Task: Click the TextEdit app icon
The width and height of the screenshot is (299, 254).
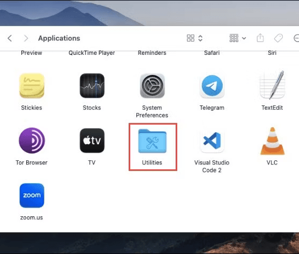Action: 272,85
